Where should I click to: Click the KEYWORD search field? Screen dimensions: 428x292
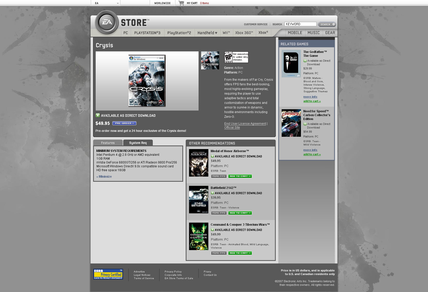(x=300, y=24)
